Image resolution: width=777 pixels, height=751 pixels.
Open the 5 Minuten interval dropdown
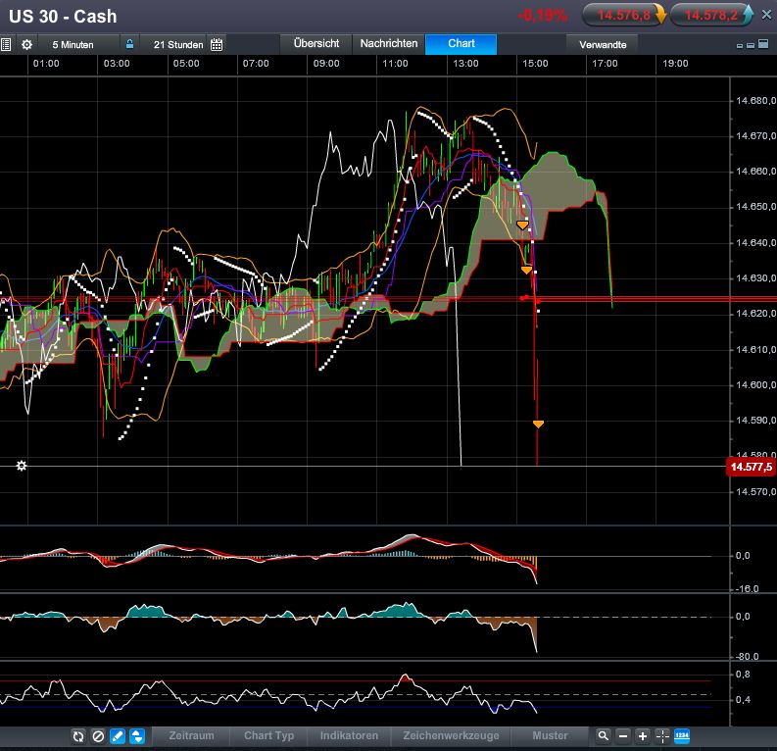[73, 44]
